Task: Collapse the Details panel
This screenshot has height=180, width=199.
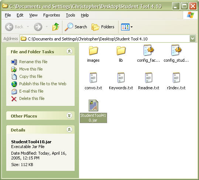Action: click(x=69, y=129)
